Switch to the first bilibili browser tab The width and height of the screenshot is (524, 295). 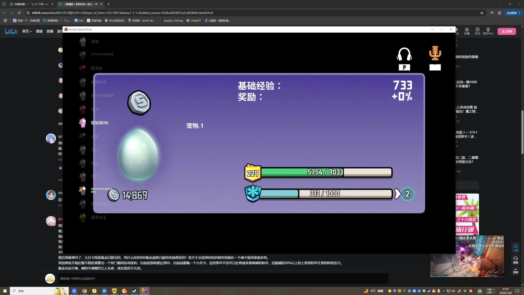point(30,4)
